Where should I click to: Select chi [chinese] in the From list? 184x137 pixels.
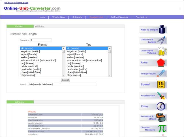(x=41, y=75)
